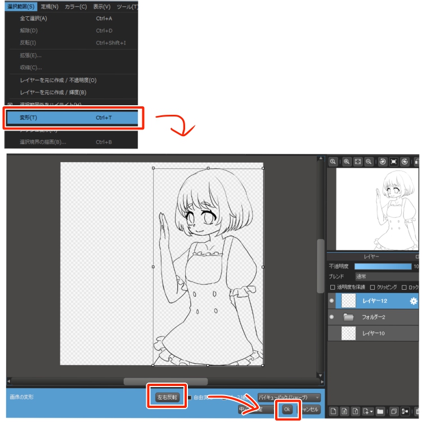Choose 変形(T) menu item
The image size is (422, 422).
[72, 118]
